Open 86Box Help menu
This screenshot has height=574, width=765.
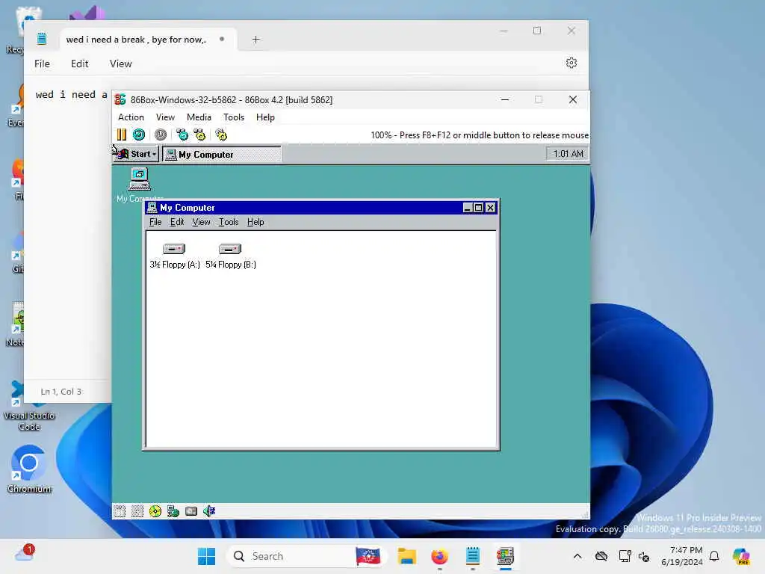pos(265,117)
